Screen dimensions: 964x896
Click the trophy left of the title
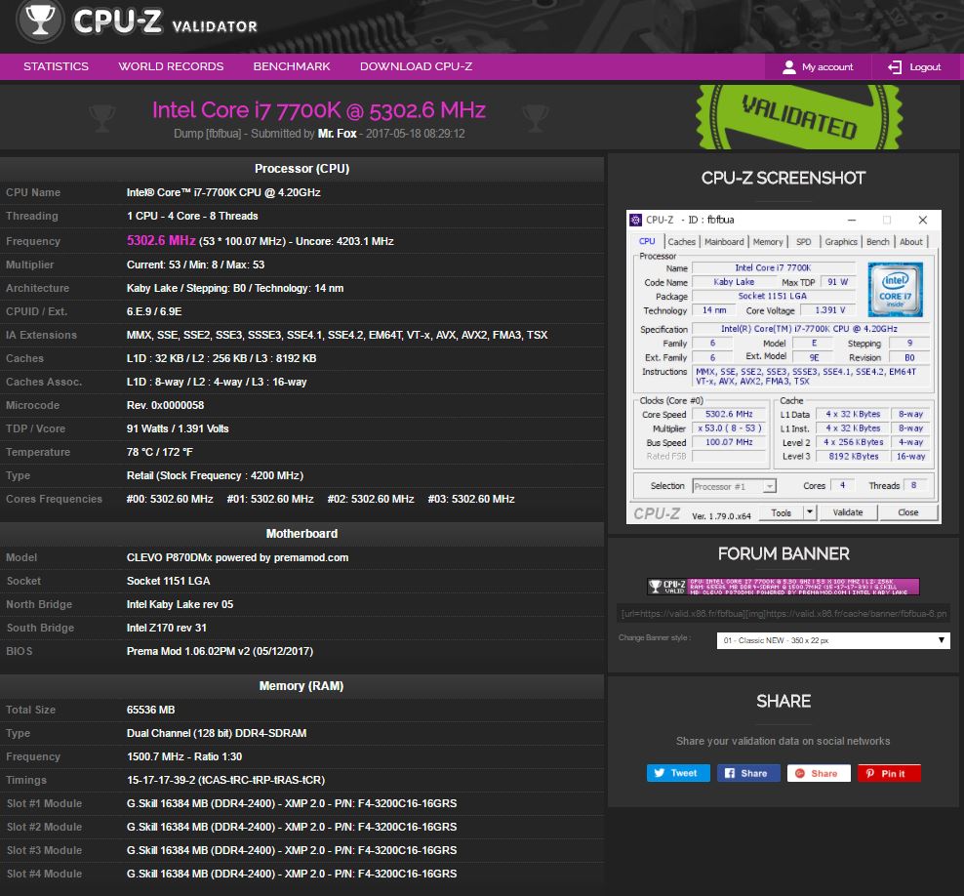[102, 118]
